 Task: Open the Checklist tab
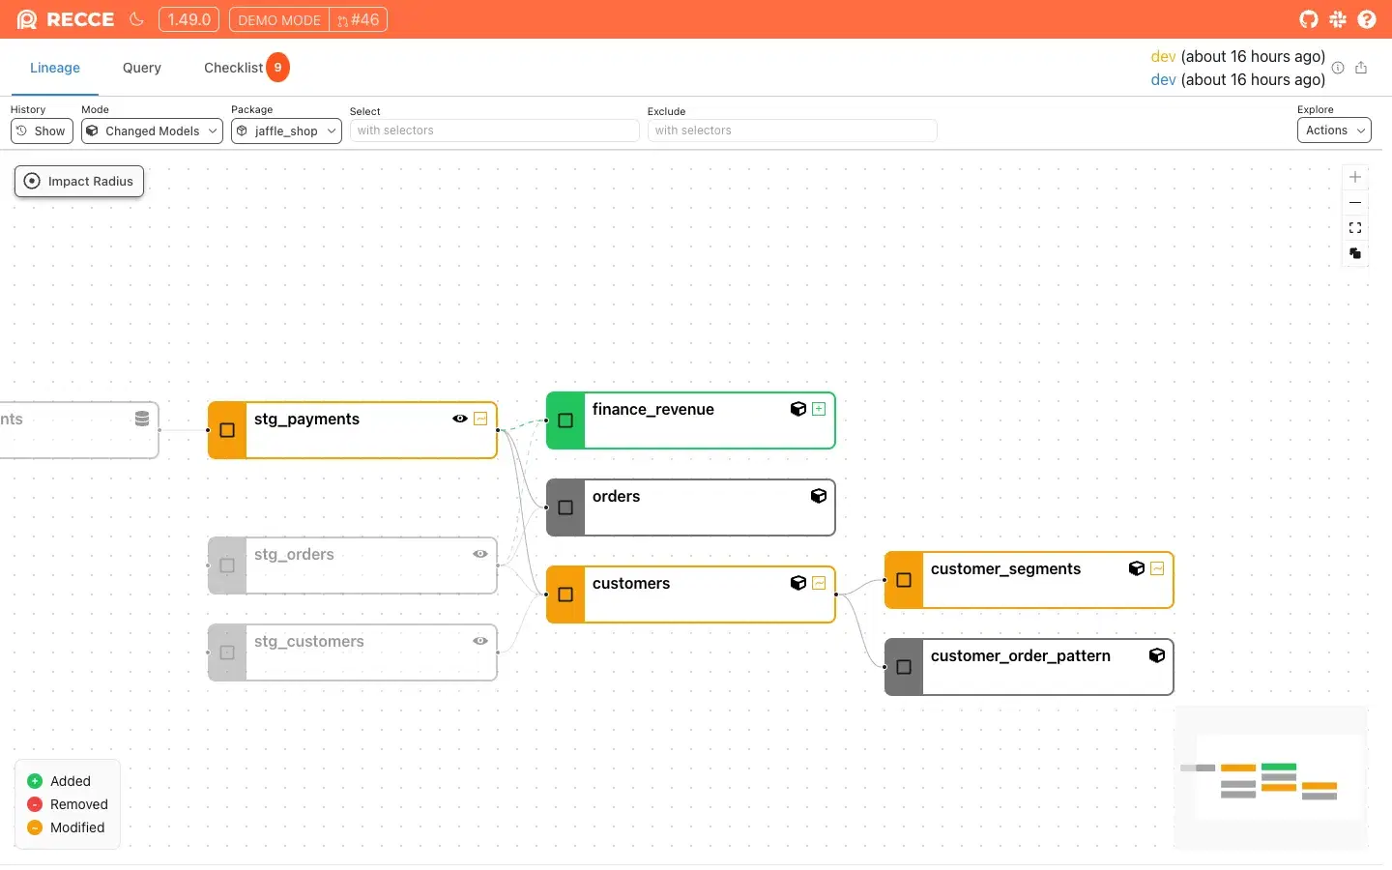[x=233, y=68]
